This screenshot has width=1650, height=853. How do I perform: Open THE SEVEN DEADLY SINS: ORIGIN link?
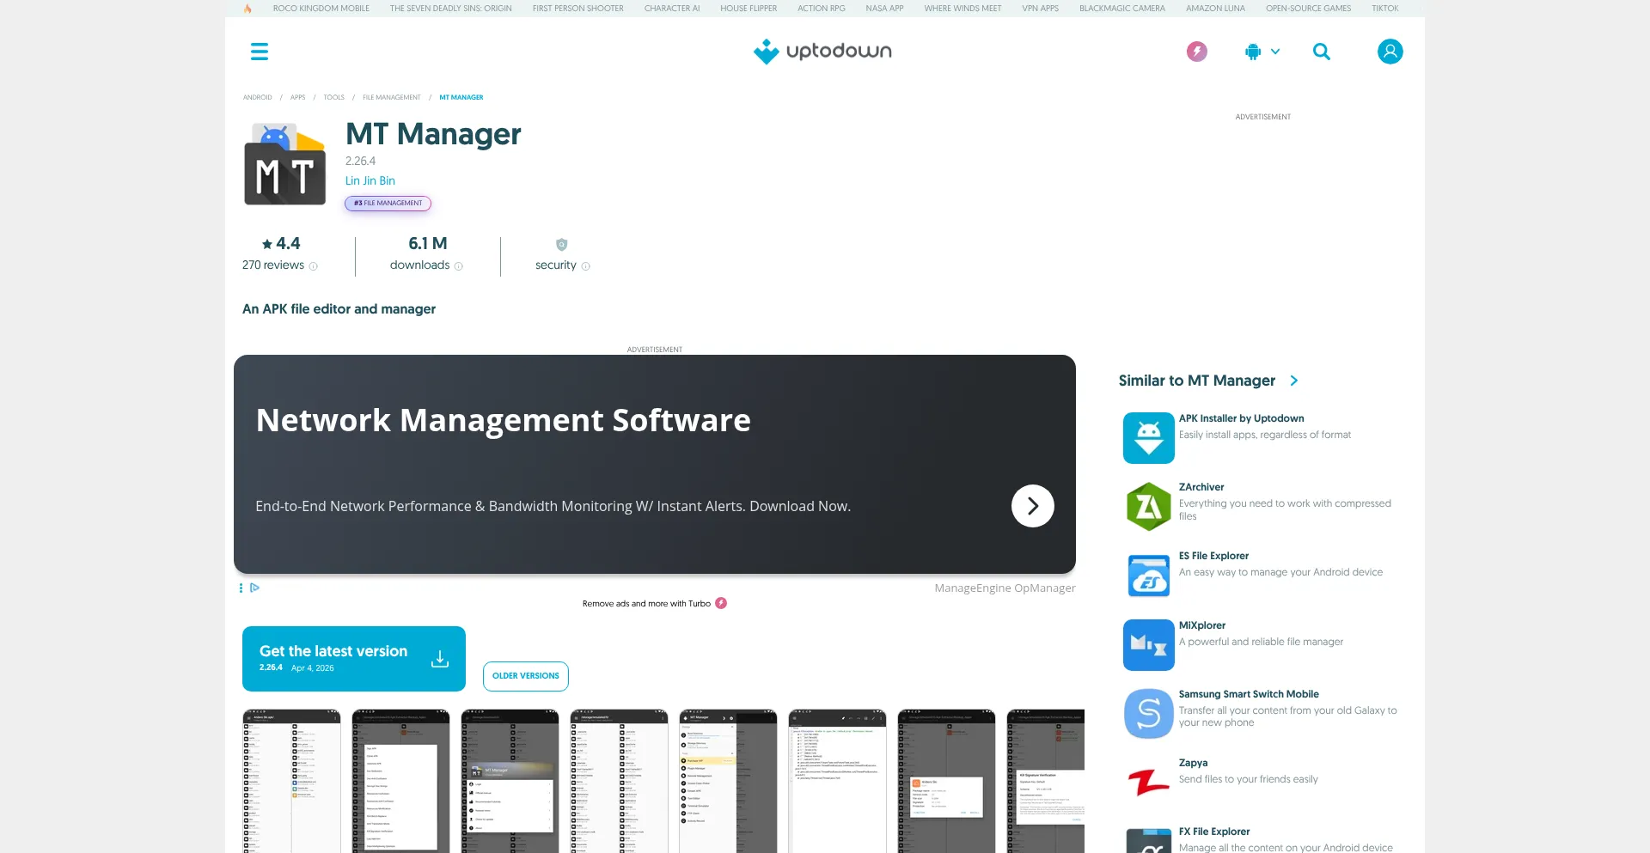[451, 9]
